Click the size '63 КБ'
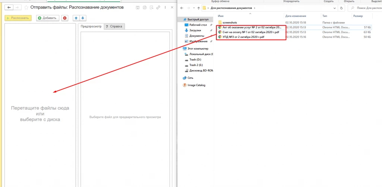The width and height of the screenshot is (382, 187). pos(367,32)
